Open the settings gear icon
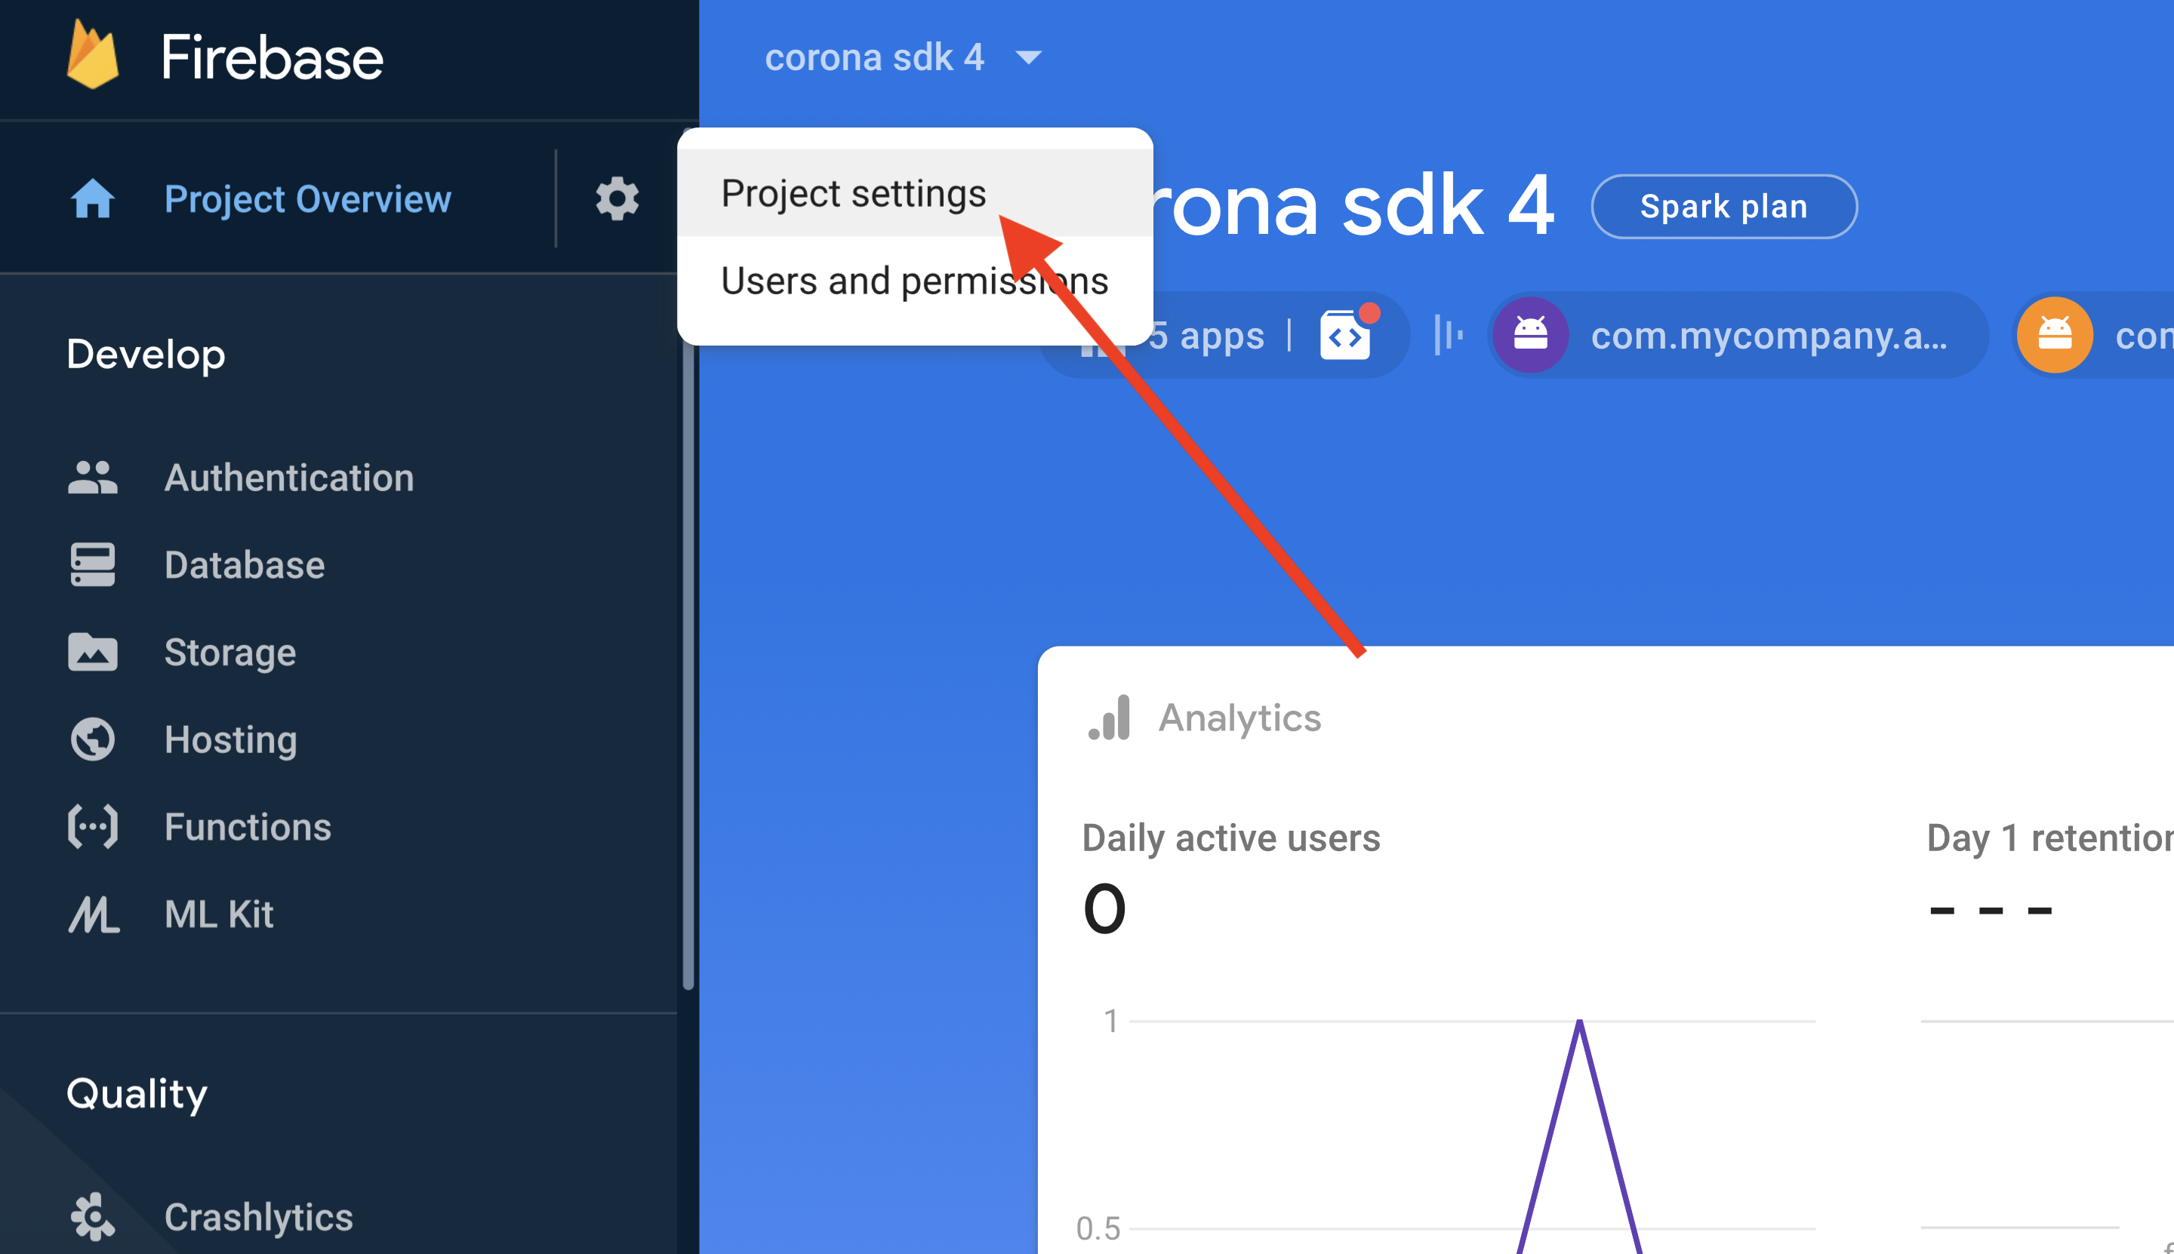Image resolution: width=2174 pixels, height=1254 pixels. click(x=617, y=199)
